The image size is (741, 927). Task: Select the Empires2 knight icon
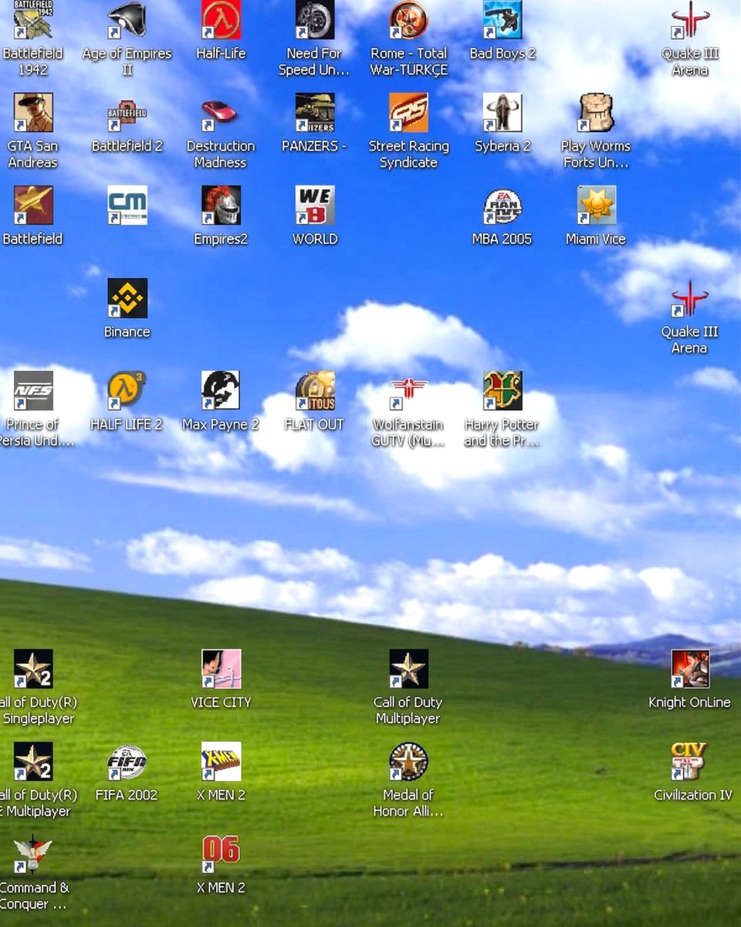click(x=221, y=205)
